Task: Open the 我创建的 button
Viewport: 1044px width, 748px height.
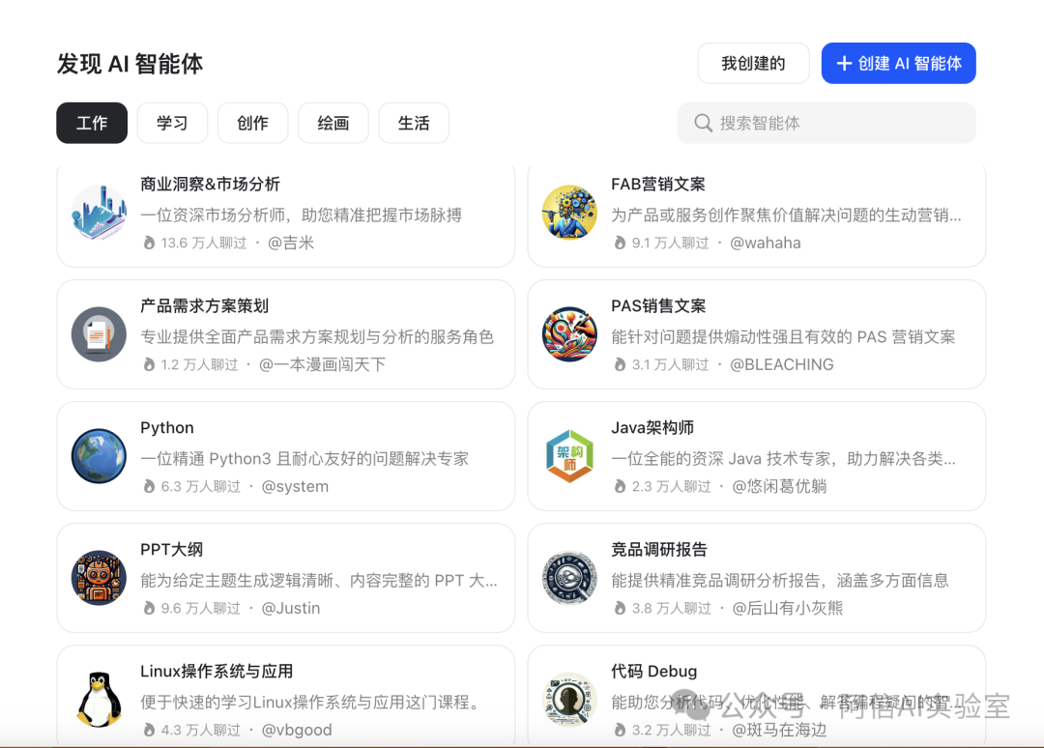Action: pos(754,63)
